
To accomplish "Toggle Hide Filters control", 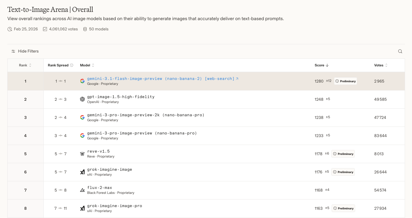I will coord(25,51).
